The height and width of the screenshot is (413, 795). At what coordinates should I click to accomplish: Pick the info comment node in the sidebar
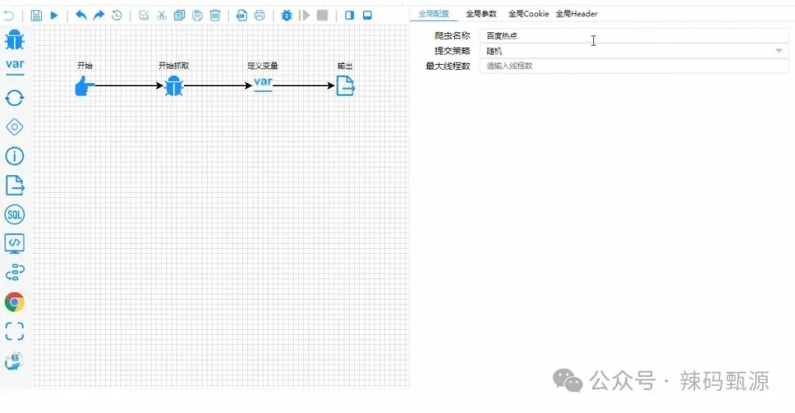[14, 156]
